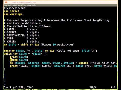Close the vim terminal window
Screen dimensions: 121x90
pos(6,2)
